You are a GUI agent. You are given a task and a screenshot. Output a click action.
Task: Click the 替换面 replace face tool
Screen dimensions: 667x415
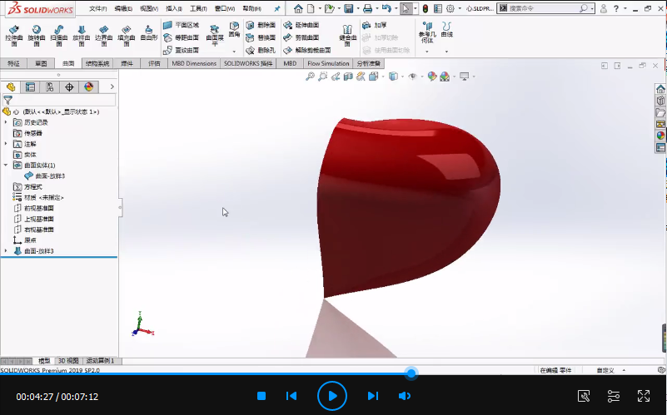[x=261, y=37]
